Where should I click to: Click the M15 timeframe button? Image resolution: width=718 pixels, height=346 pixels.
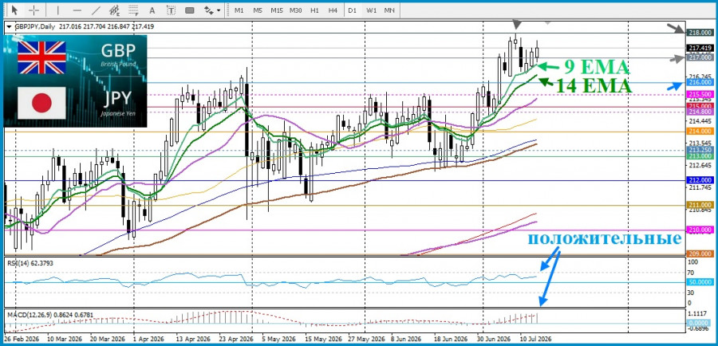coord(277,10)
